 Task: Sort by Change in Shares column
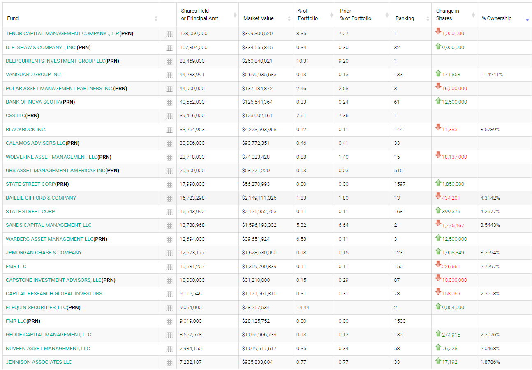(x=473, y=15)
